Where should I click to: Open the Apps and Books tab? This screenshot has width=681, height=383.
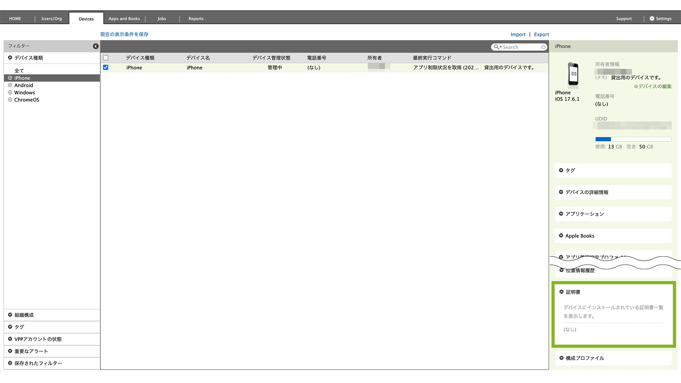point(124,19)
